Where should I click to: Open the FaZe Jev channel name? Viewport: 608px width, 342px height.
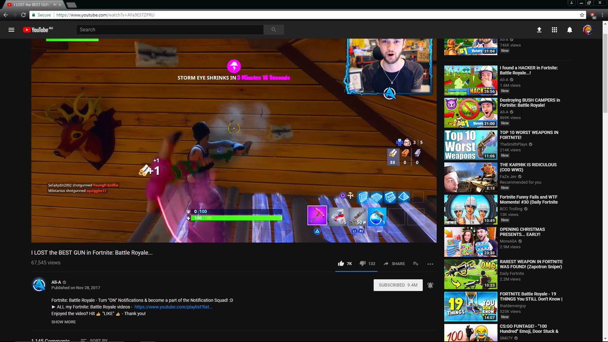(x=508, y=176)
